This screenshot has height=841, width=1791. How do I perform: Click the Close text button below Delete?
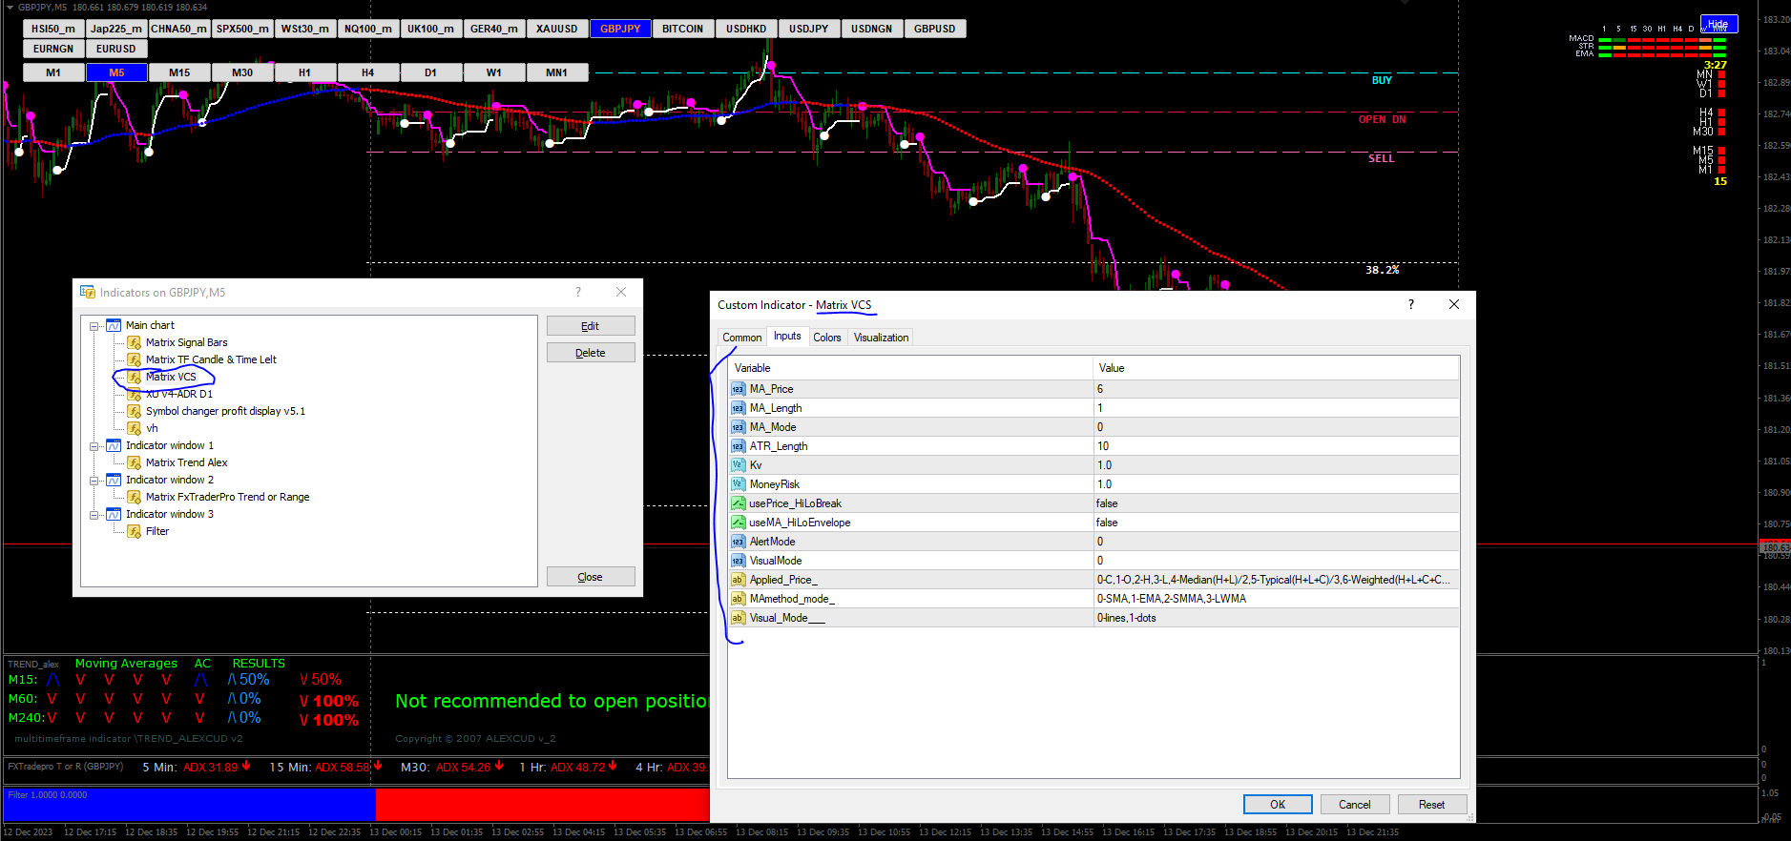click(x=591, y=577)
